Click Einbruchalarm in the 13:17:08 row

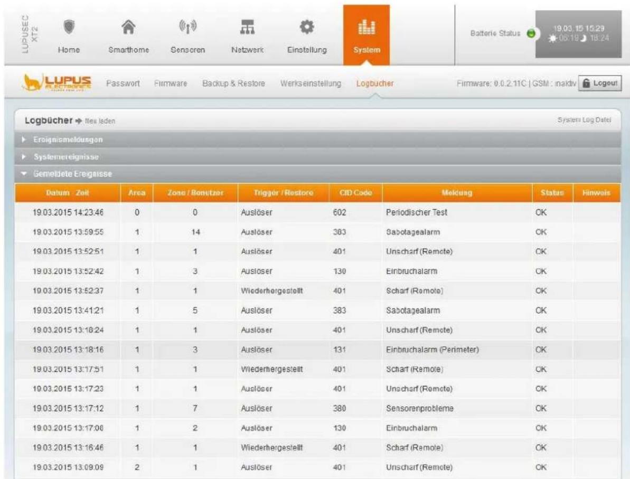click(x=411, y=428)
